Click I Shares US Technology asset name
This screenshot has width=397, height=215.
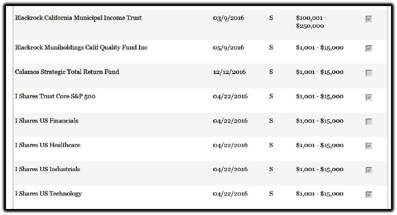pyautogui.click(x=49, y=194)
